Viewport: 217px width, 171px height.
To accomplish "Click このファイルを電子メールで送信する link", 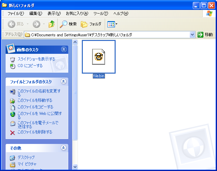I will pos(38,125).
